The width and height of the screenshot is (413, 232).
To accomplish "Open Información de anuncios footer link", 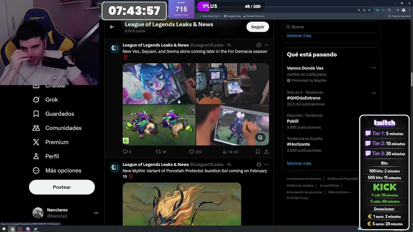I will click(304, 192).
